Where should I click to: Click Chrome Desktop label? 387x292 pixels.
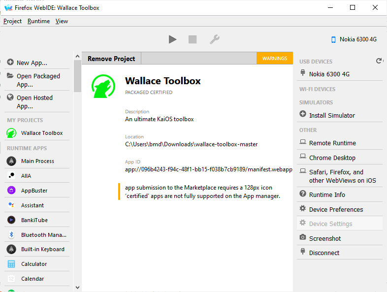tap(332, 158)
